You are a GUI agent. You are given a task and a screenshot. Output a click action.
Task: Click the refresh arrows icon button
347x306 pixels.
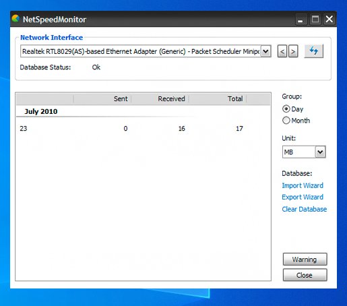[314, 51]
